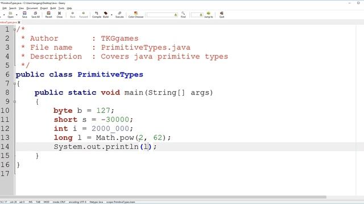Click the line number entry field beside Jump to
Screen dimensions: 364x204
pyautogui.click(x=197, y=15)
